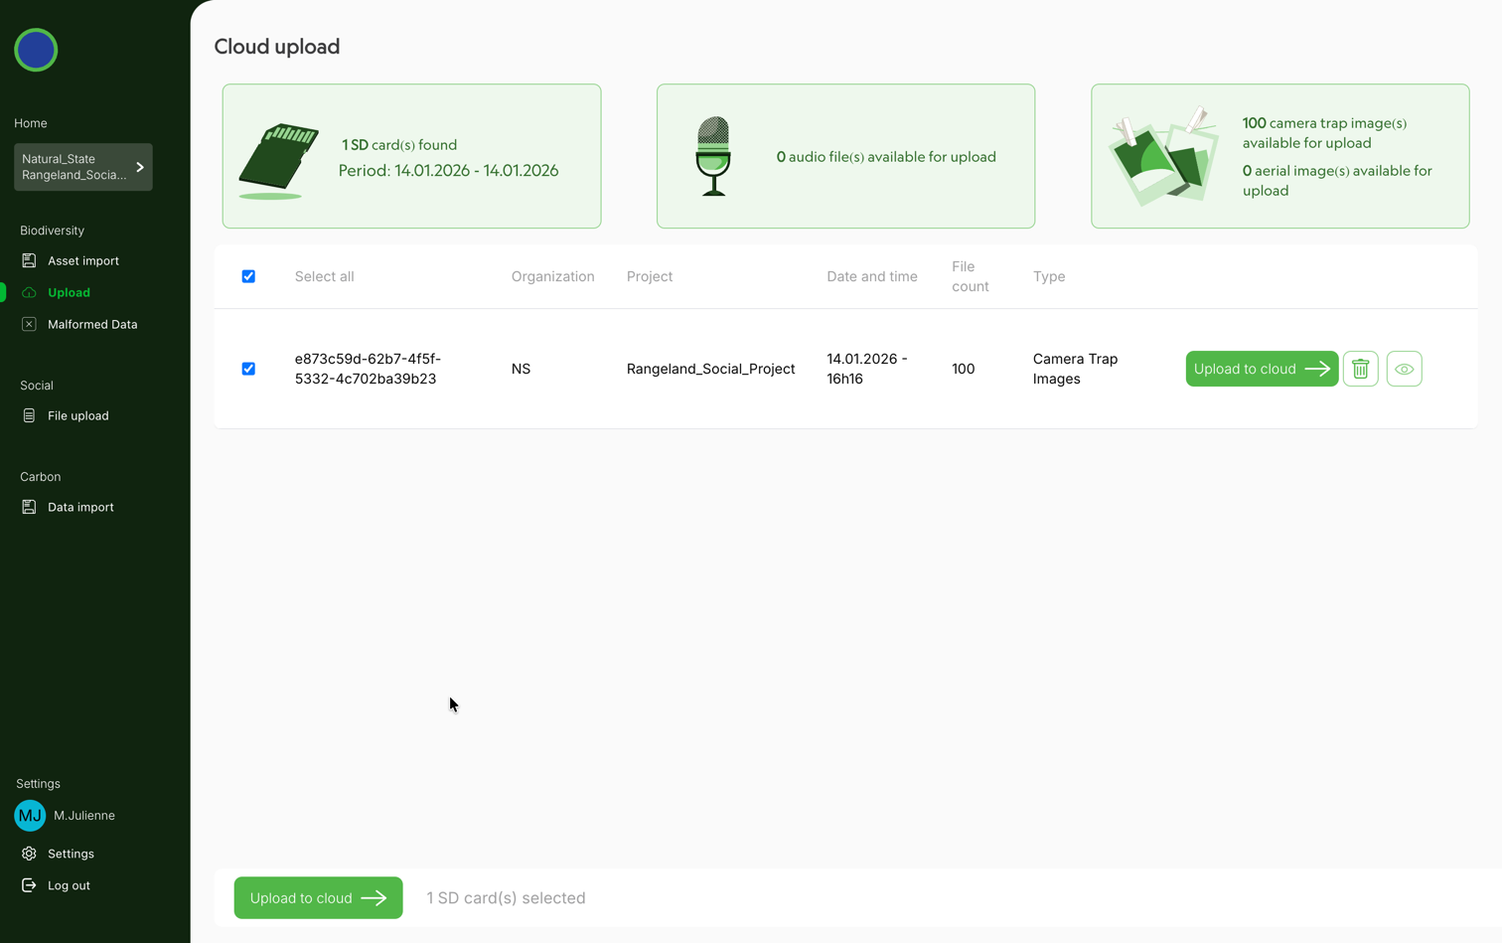Image resolution: width=1502 pixels, height=943 pixels.
Task: Click the Data import icon
Action: 29,507
